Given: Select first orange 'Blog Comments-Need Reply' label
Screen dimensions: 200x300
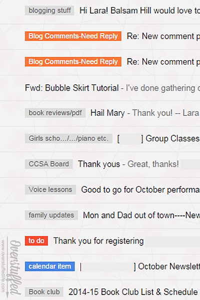Looking at the screenshot, I should (73, 36).
